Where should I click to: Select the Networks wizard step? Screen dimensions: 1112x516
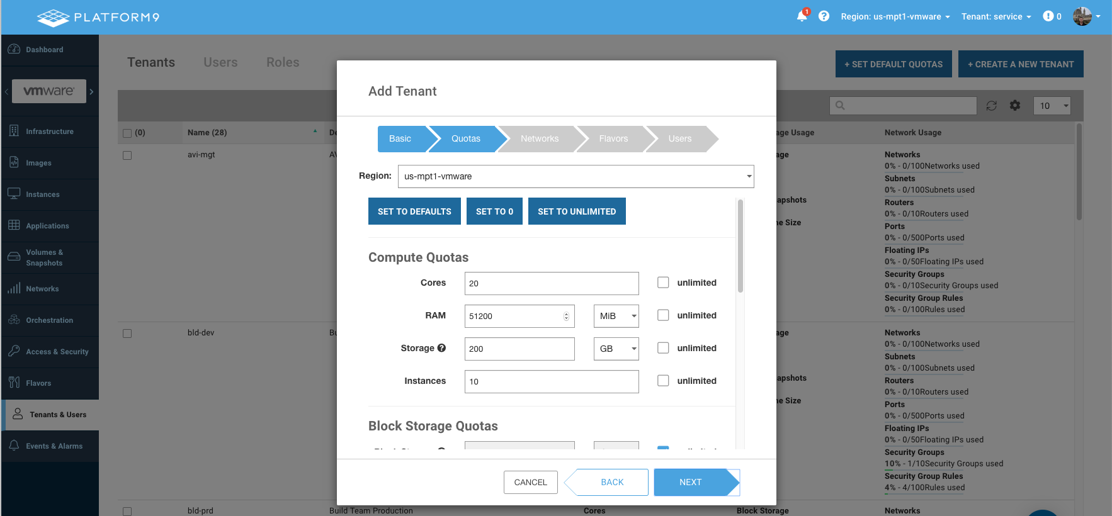tap(539, 139)
